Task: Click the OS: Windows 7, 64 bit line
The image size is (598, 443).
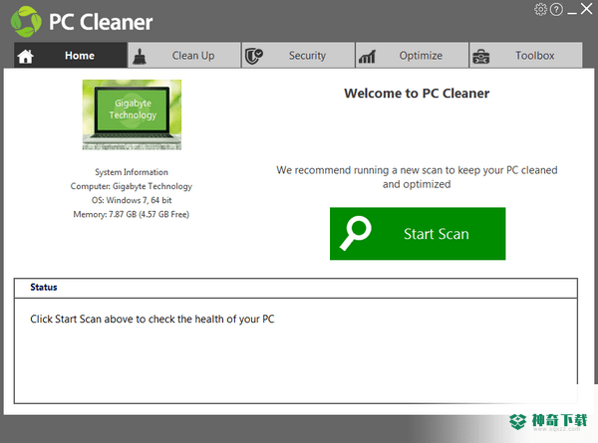Action: tap(132, 200)
